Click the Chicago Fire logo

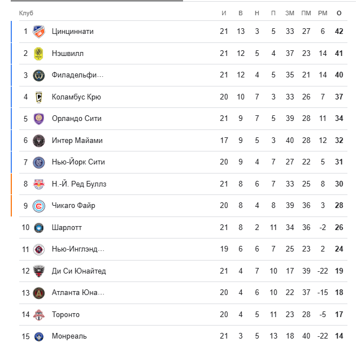pyautogui.click(x=38, y=206)
